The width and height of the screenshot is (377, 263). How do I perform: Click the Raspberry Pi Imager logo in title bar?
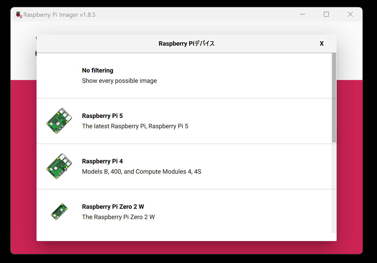point(18,15)
